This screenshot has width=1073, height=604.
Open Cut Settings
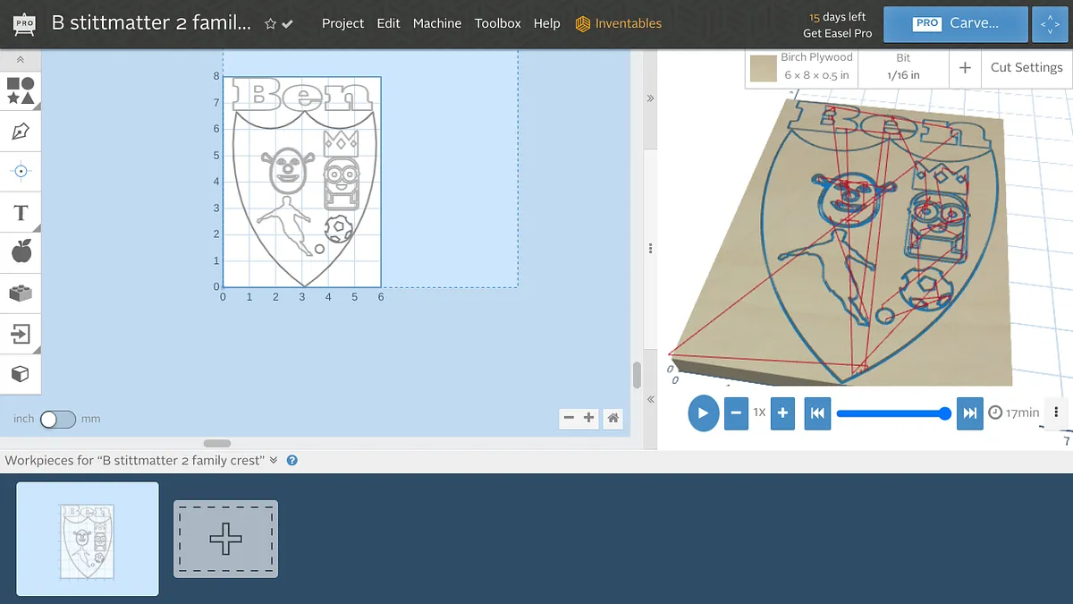click(1026, 67)
